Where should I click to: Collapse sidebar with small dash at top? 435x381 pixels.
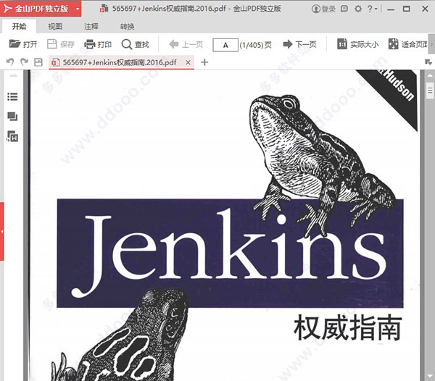(x=13, y=75)
